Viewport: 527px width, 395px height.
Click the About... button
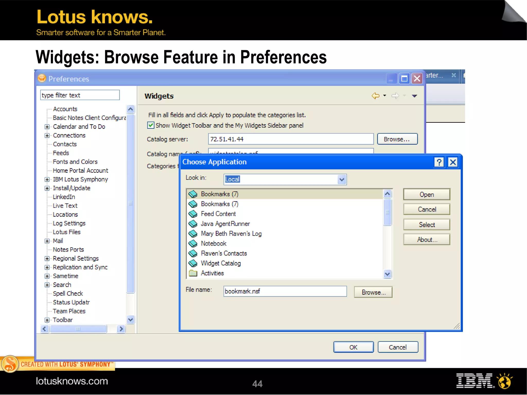427,240
